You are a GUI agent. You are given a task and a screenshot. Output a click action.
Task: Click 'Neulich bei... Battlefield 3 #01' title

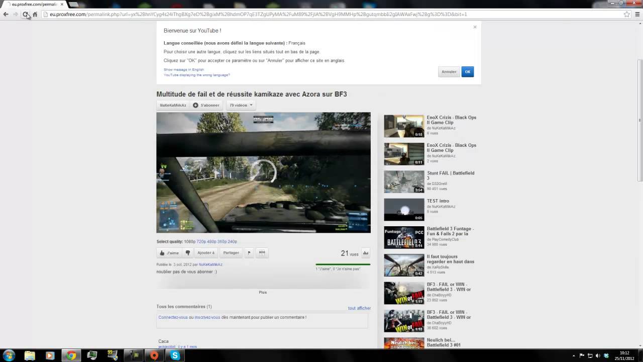coord(444,342)
